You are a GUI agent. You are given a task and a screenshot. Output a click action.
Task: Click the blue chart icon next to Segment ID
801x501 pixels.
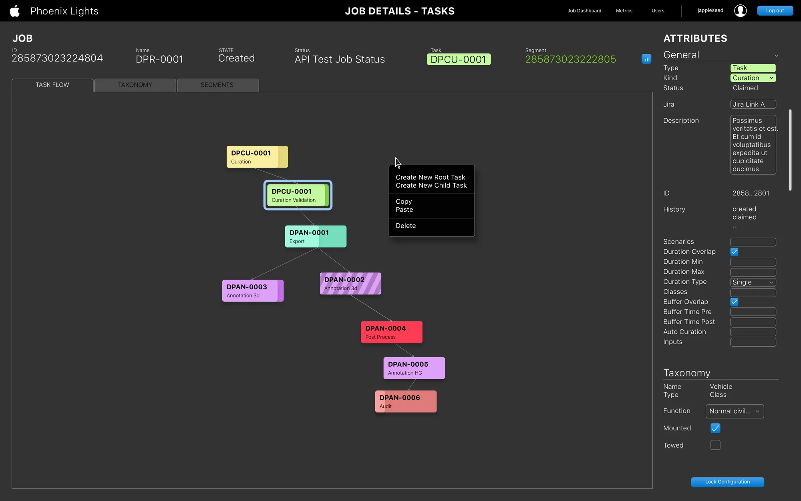(x=646, y=59)
